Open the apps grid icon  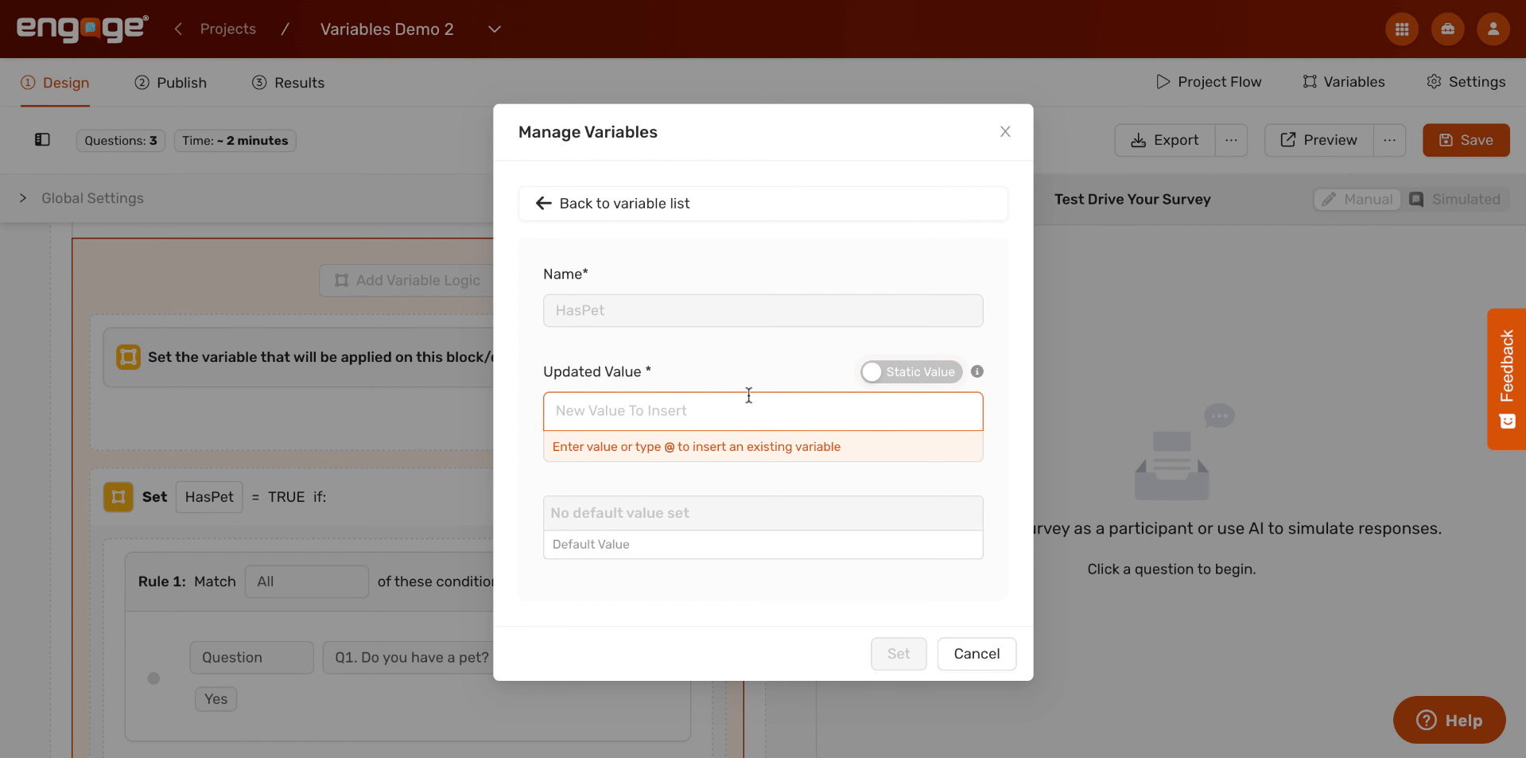point(1402,29)
